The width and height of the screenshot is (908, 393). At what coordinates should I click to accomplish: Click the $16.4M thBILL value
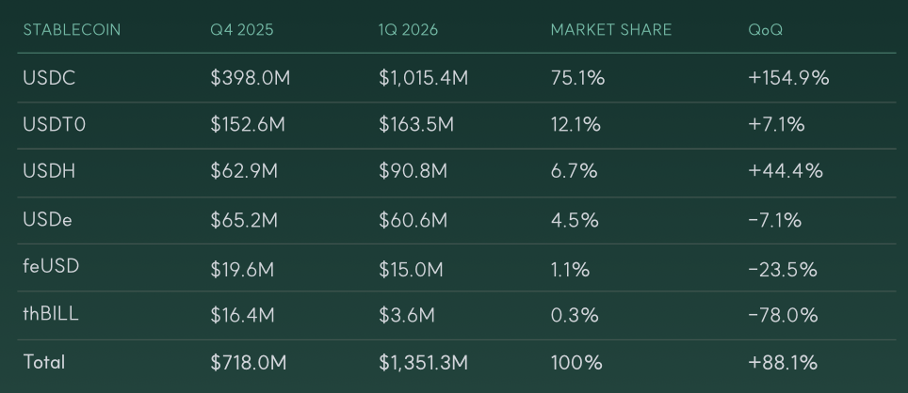[x=242, y=315]
